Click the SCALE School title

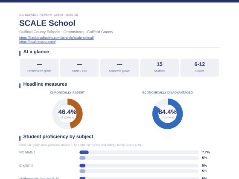[47, 23]
